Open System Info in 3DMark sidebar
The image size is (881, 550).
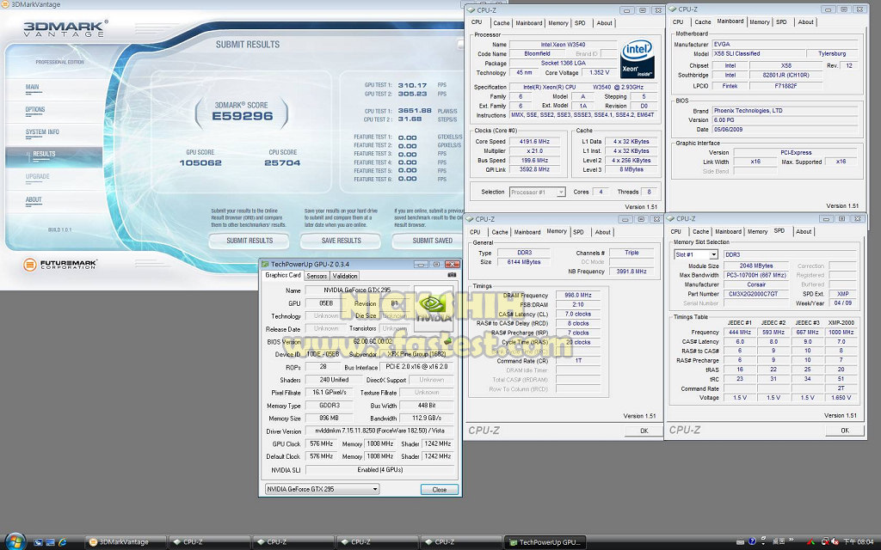(x=42, y=131)
